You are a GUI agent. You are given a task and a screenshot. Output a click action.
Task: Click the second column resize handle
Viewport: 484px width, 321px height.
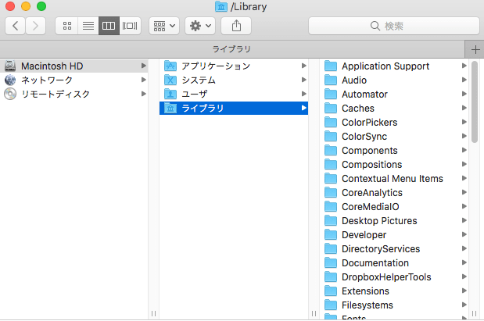click(x=314, y=314)
